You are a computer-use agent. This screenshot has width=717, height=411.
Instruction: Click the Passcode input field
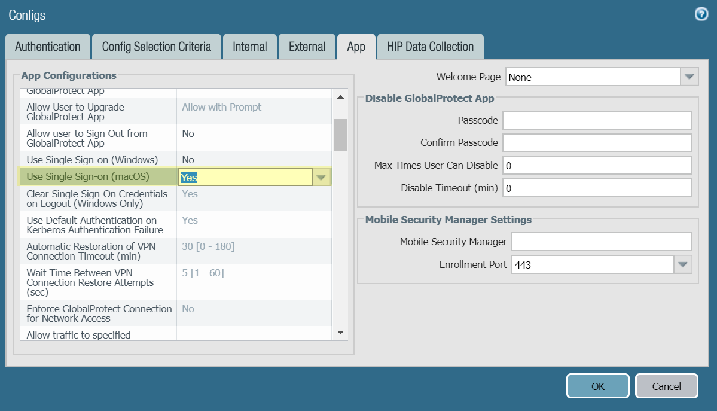(x=597, y=120)
